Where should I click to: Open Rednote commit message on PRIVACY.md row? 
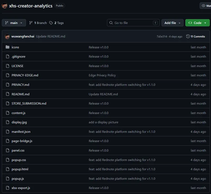coord(122,85)
